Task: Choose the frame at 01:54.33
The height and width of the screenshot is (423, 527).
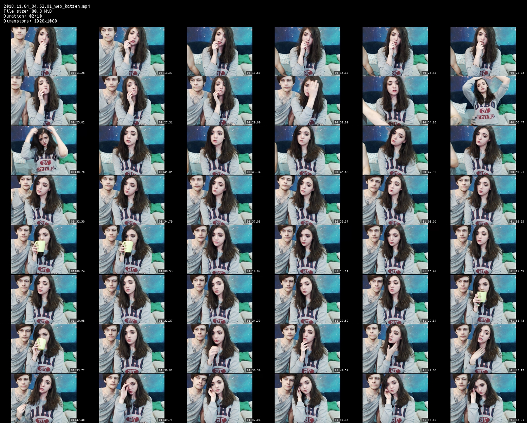Action: pyautogui.click(x=307, y=398)
